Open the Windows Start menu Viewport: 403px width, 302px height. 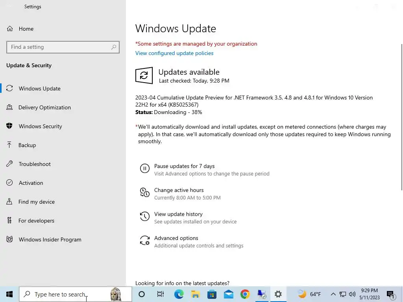click(9, 294)
